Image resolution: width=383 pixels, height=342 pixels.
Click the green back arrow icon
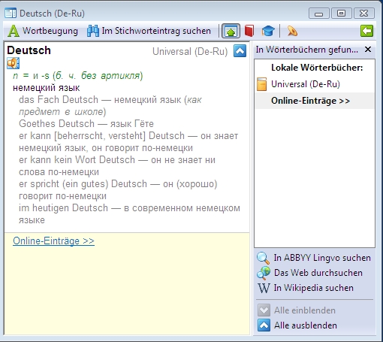coord(366,31)
